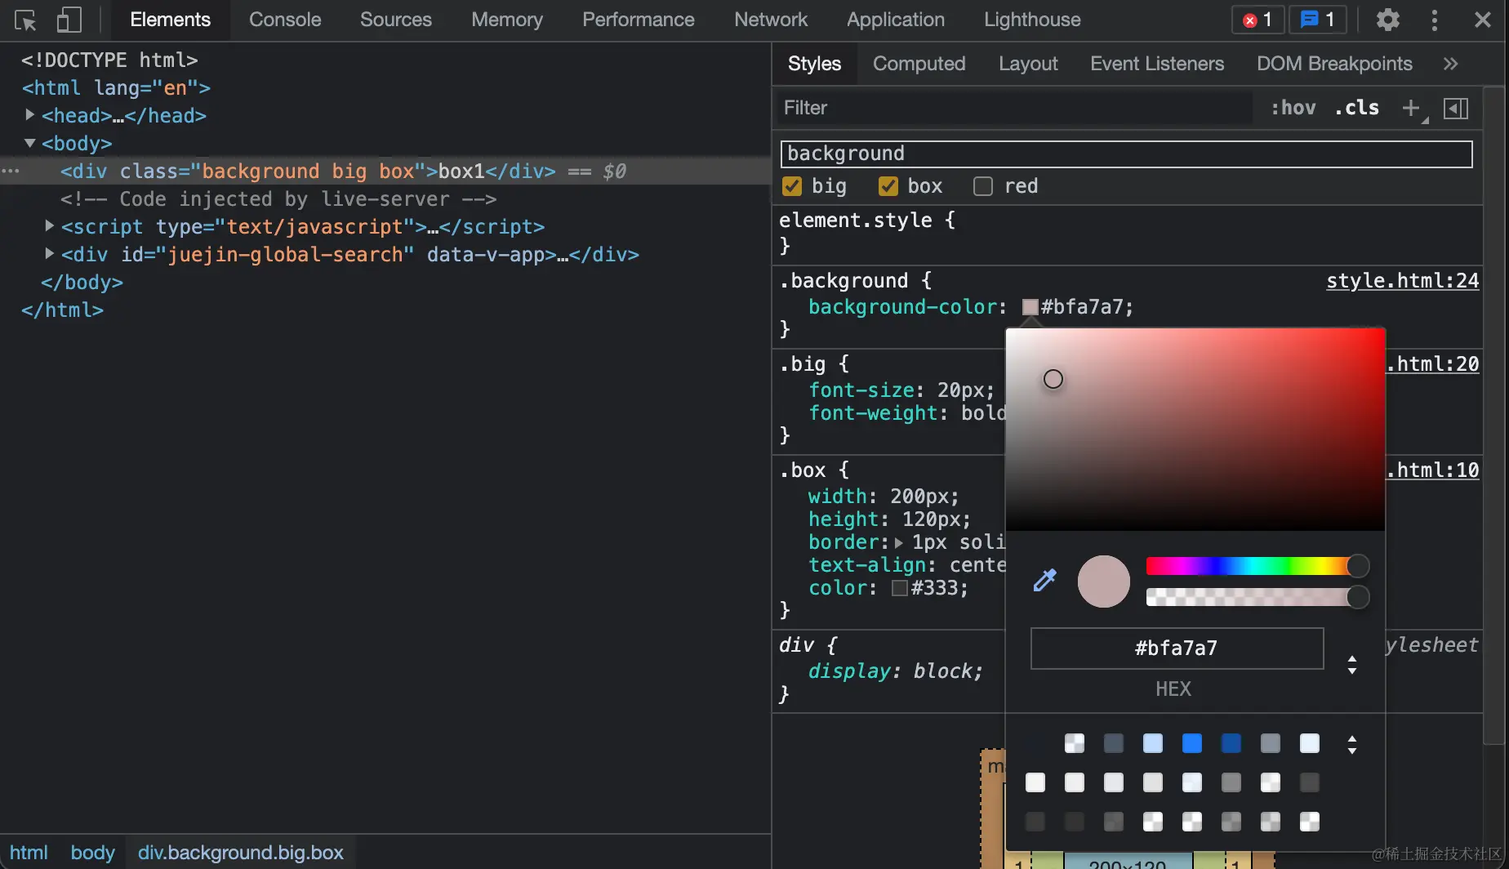Toggle the :hov element state button
This screenshot has width=1509, height=869.
(x=1293, y=108)
